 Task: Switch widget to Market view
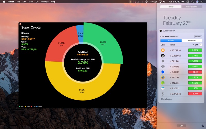(171, 41)
